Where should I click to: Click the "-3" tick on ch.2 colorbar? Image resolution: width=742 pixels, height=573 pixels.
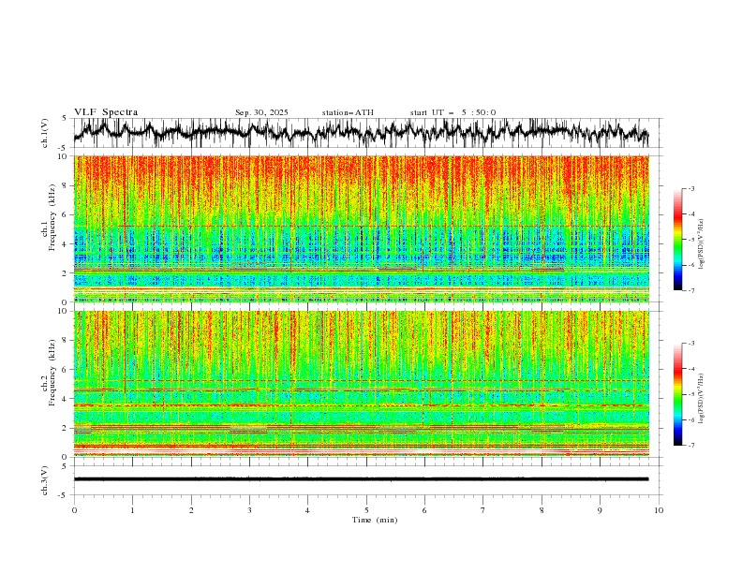click(690, 344)
